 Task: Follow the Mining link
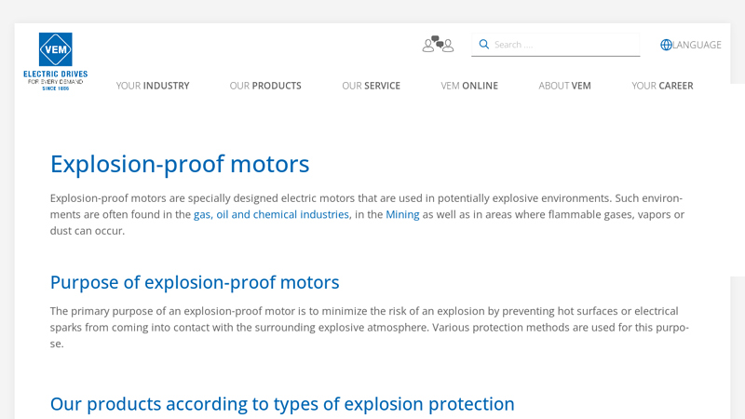click(402, 214)
